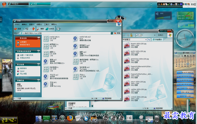Select the 加州旅馆.lrc file name
The image size is (197, 124).
point(54,67)
